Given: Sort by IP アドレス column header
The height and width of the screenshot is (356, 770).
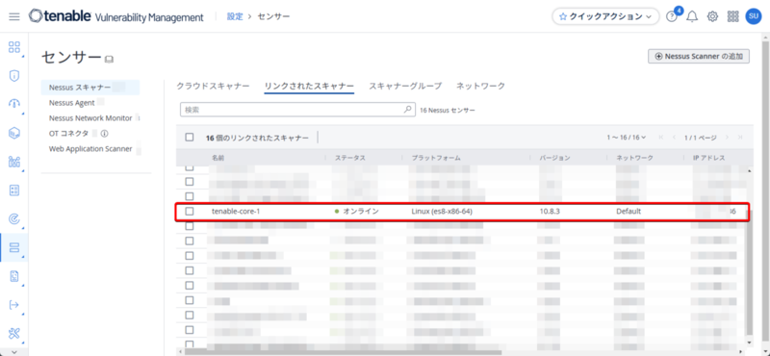Looking at the screenshot, I should point(708,158).
